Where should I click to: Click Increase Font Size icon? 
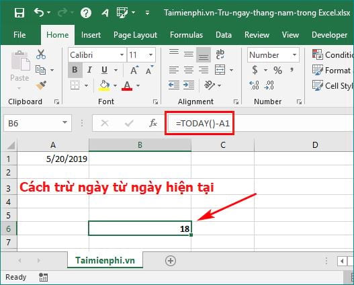tap(134, 70)
